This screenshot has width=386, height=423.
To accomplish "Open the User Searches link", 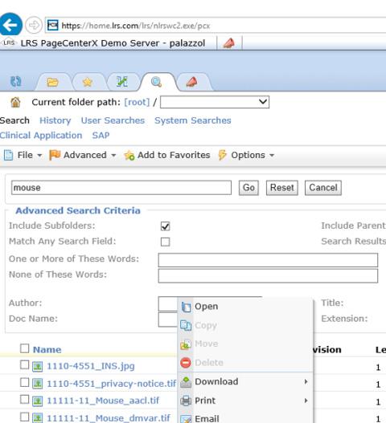I will (x=113, y=120).
